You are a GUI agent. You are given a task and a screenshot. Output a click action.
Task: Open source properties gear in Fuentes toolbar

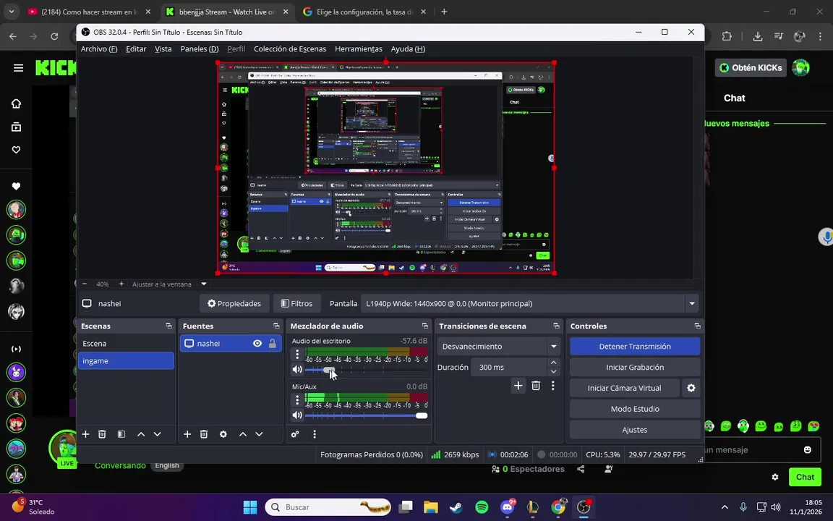click(x=223, y=434)
